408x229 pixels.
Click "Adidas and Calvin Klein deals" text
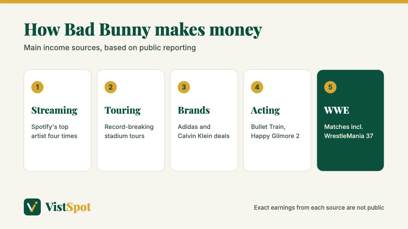pyautogui.click(x=204, y=131)
